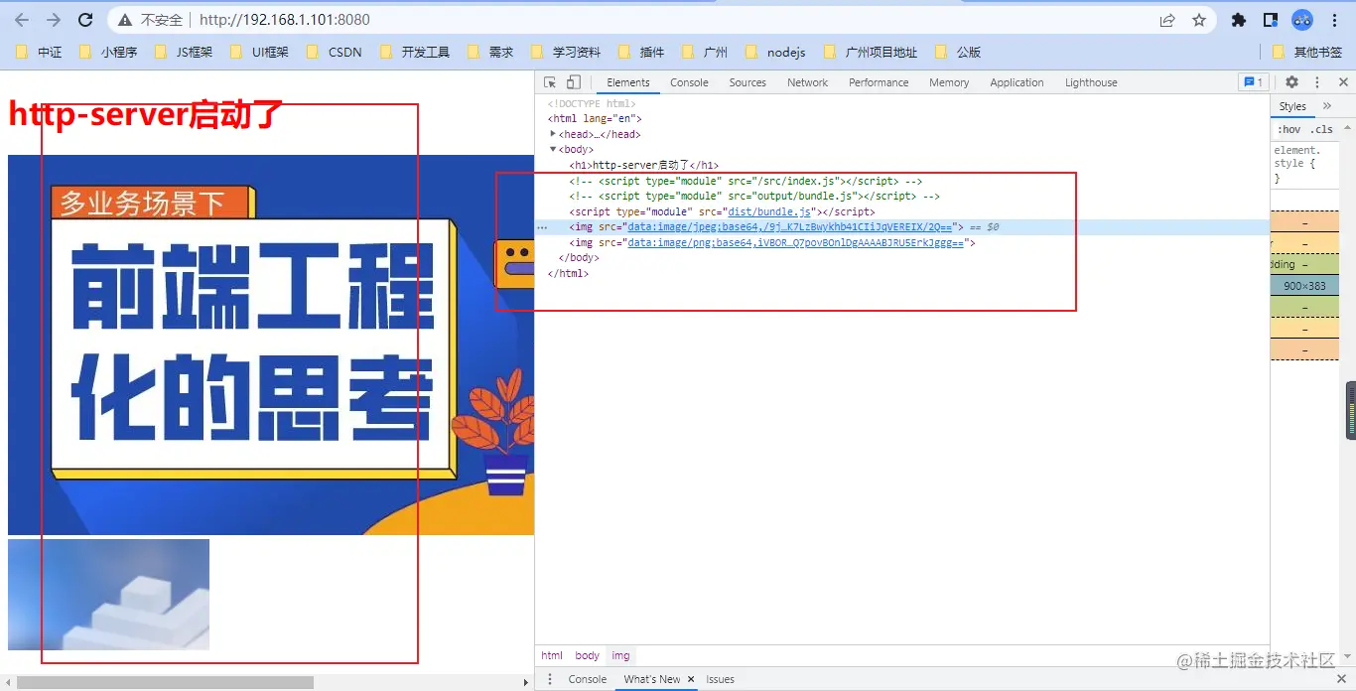Close the DevTools panel

pos(1341,82)
